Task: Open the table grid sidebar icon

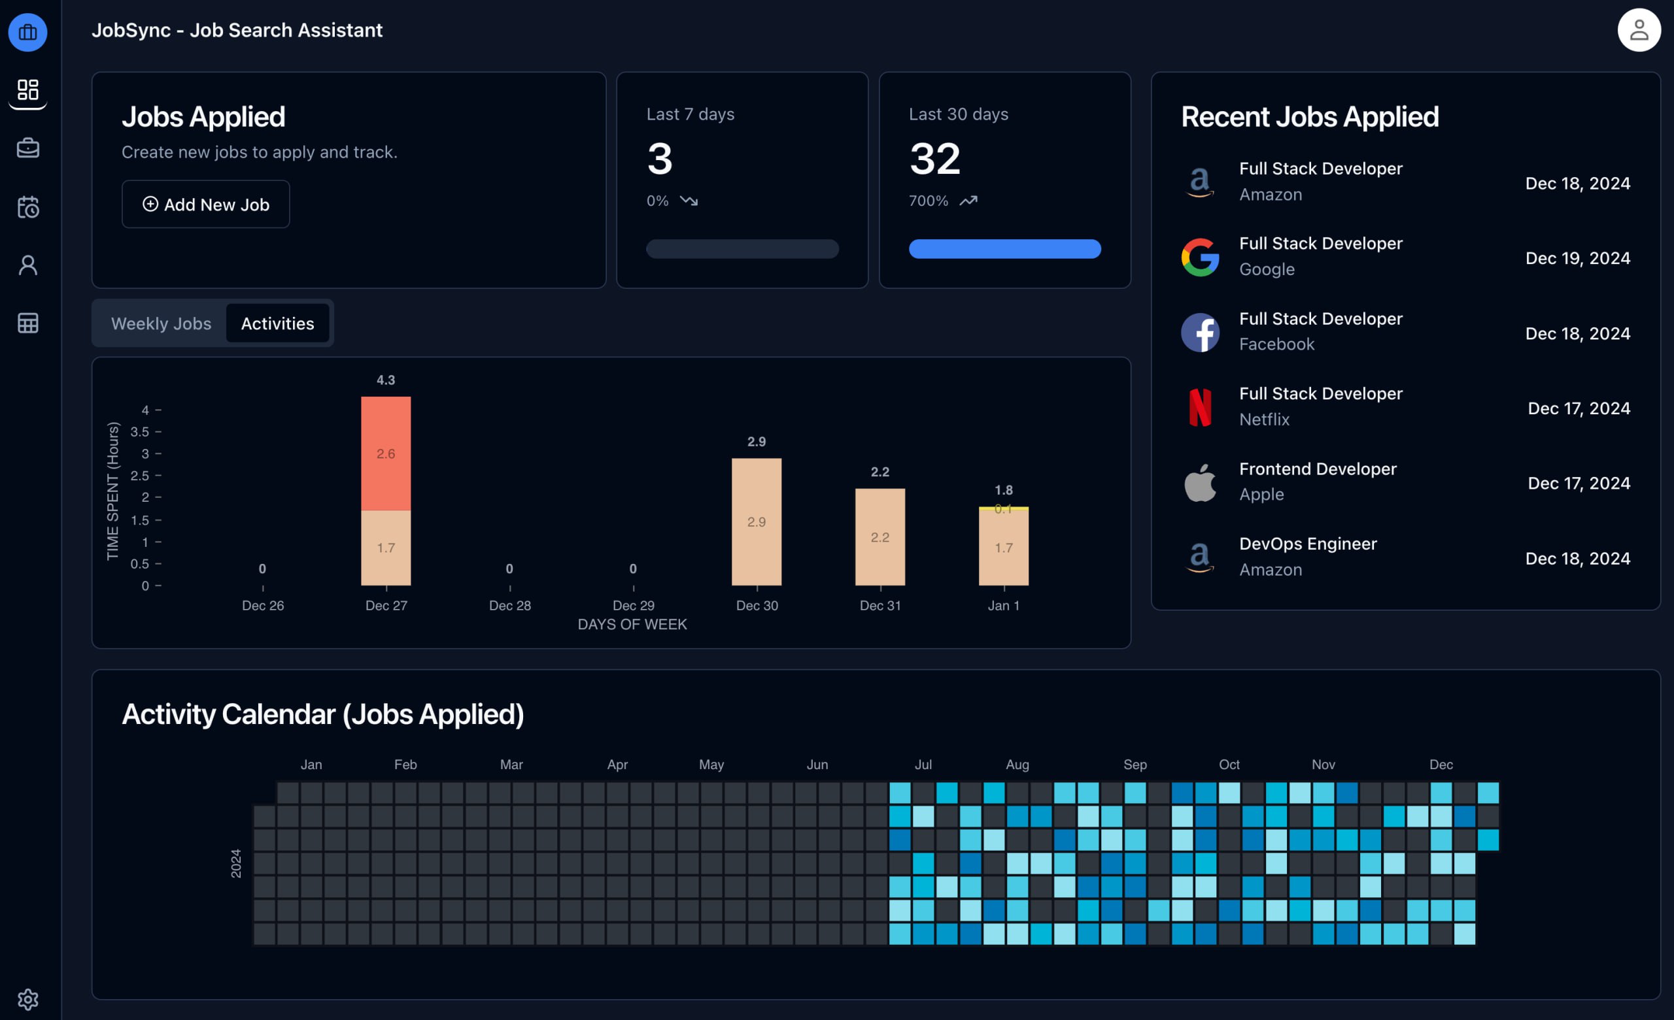Action: [x=28, y=323]
